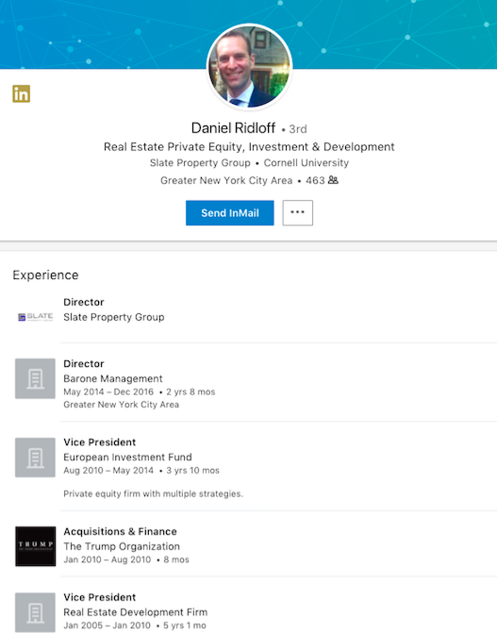Click the Send InMail button
This screenshot has height=633, width=497.
(x=229, y=213)
